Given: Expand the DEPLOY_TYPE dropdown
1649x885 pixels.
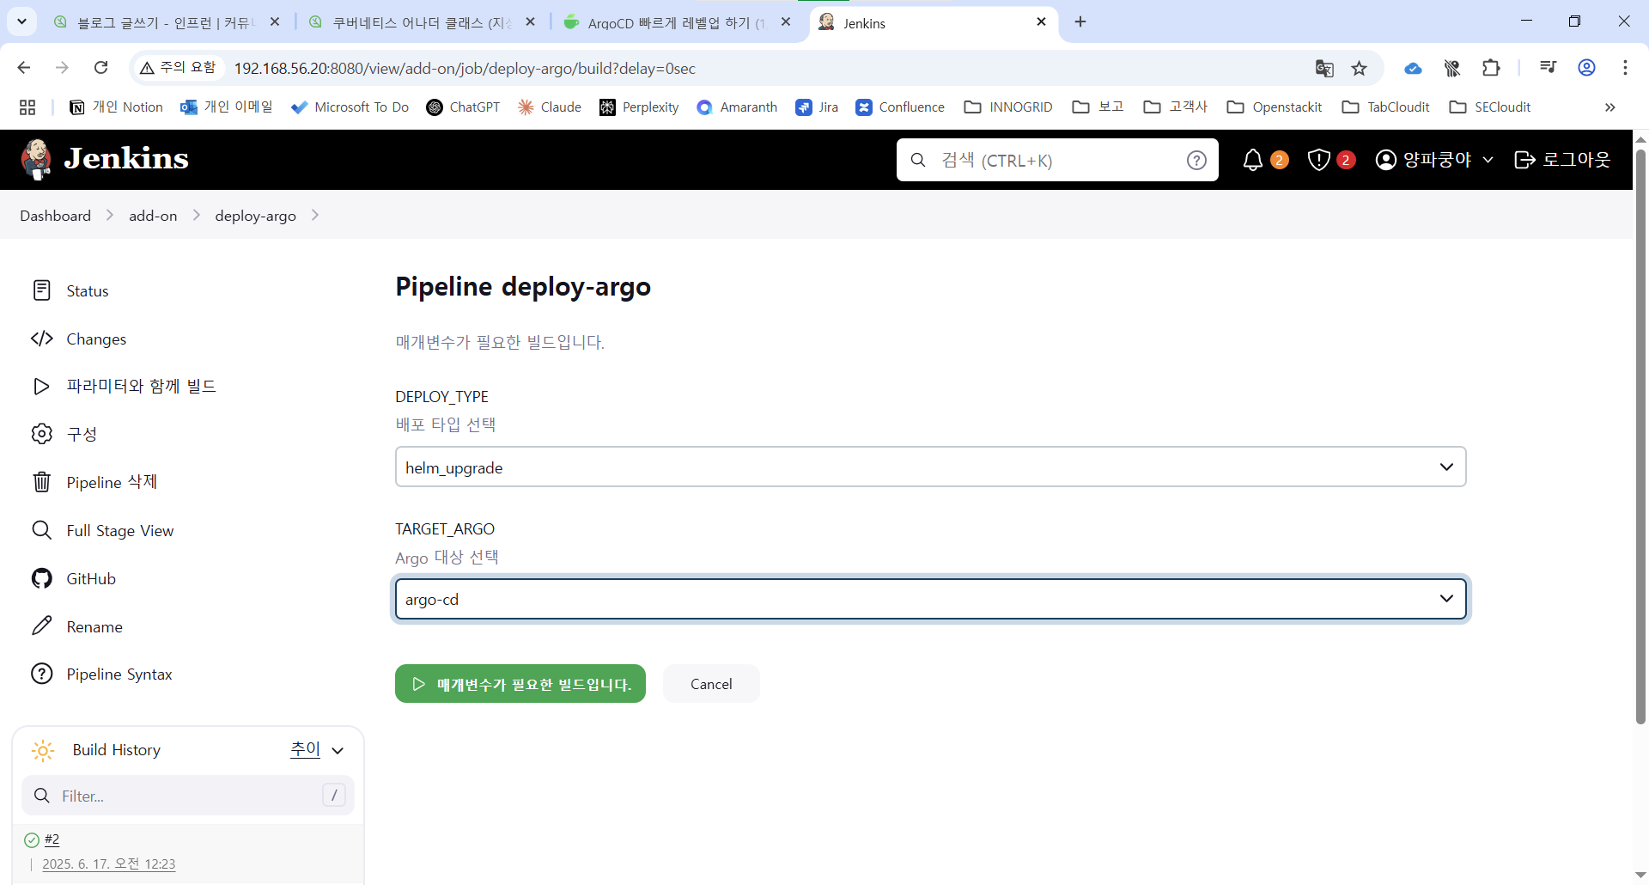Looking at the screenshot, I should pos(930,467).
